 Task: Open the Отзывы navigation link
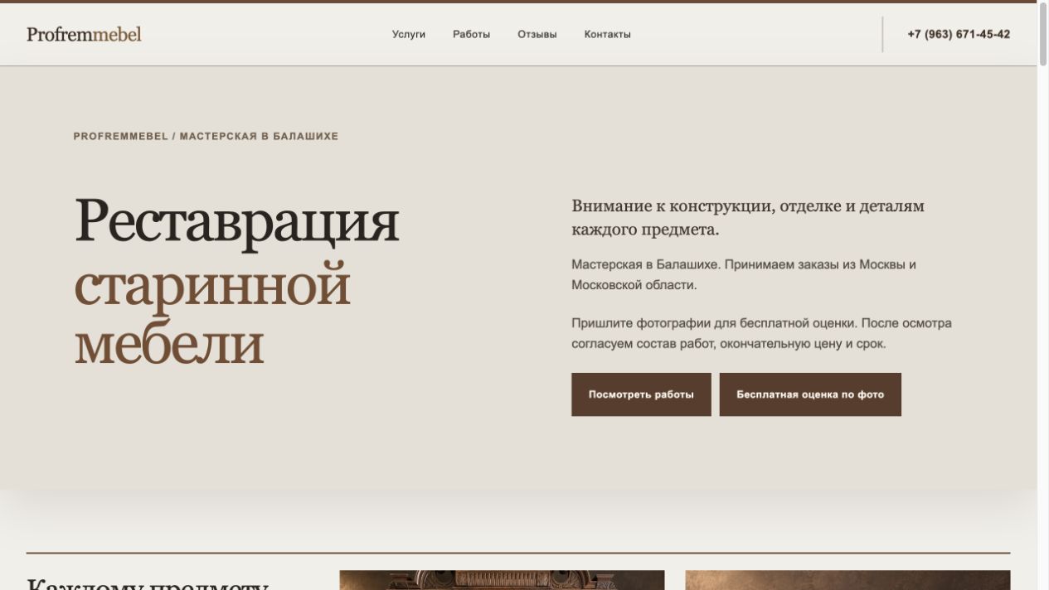coord(537,34)
